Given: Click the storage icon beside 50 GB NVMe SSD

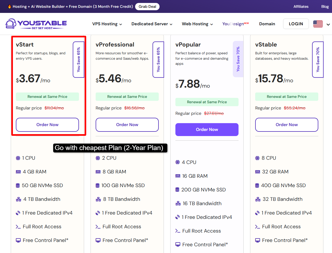Looking at the screenshot, I should click(18, 186).
